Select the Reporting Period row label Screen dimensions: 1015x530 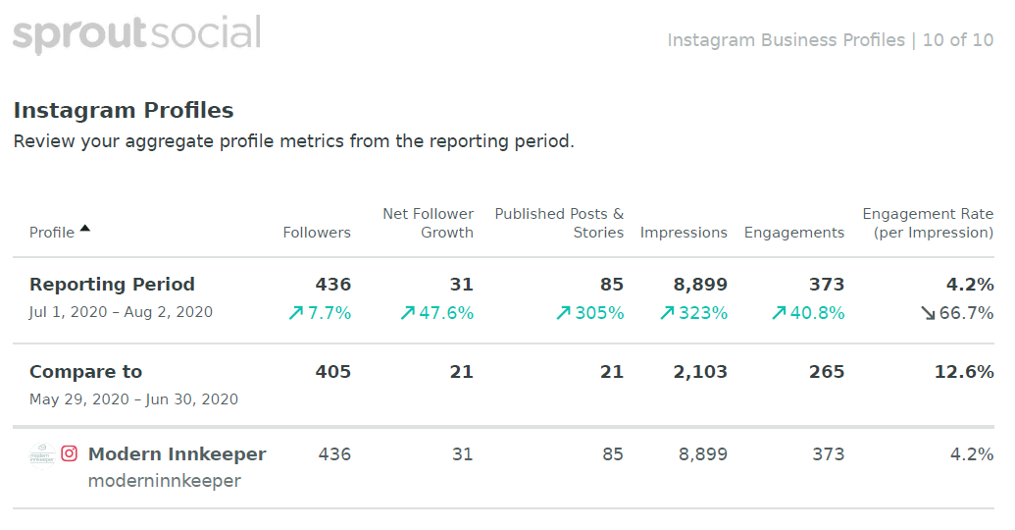[112, 285]
